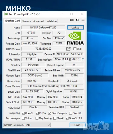The image size is (113, 134).
Task: Click the Transistors field 727M
Action: point(59,44)
